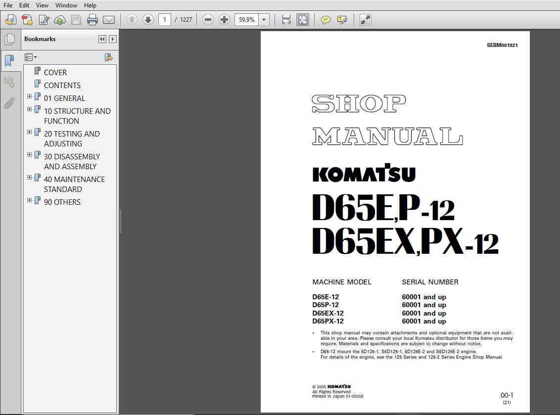The image size is (560, 415).
Task: Add a sticky note comment
Action: [326, 20]
